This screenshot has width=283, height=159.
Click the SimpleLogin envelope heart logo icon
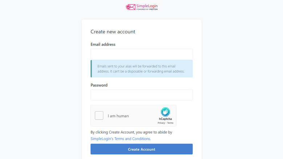click(x=130, y=7)
